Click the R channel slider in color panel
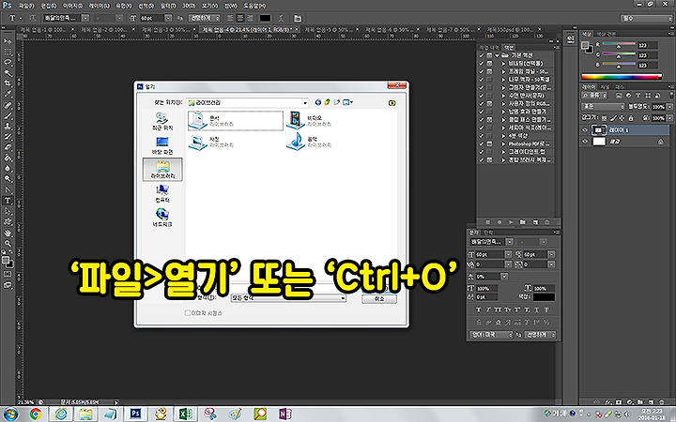Screen dimensions: 676x422 click(x=619, y=45)
